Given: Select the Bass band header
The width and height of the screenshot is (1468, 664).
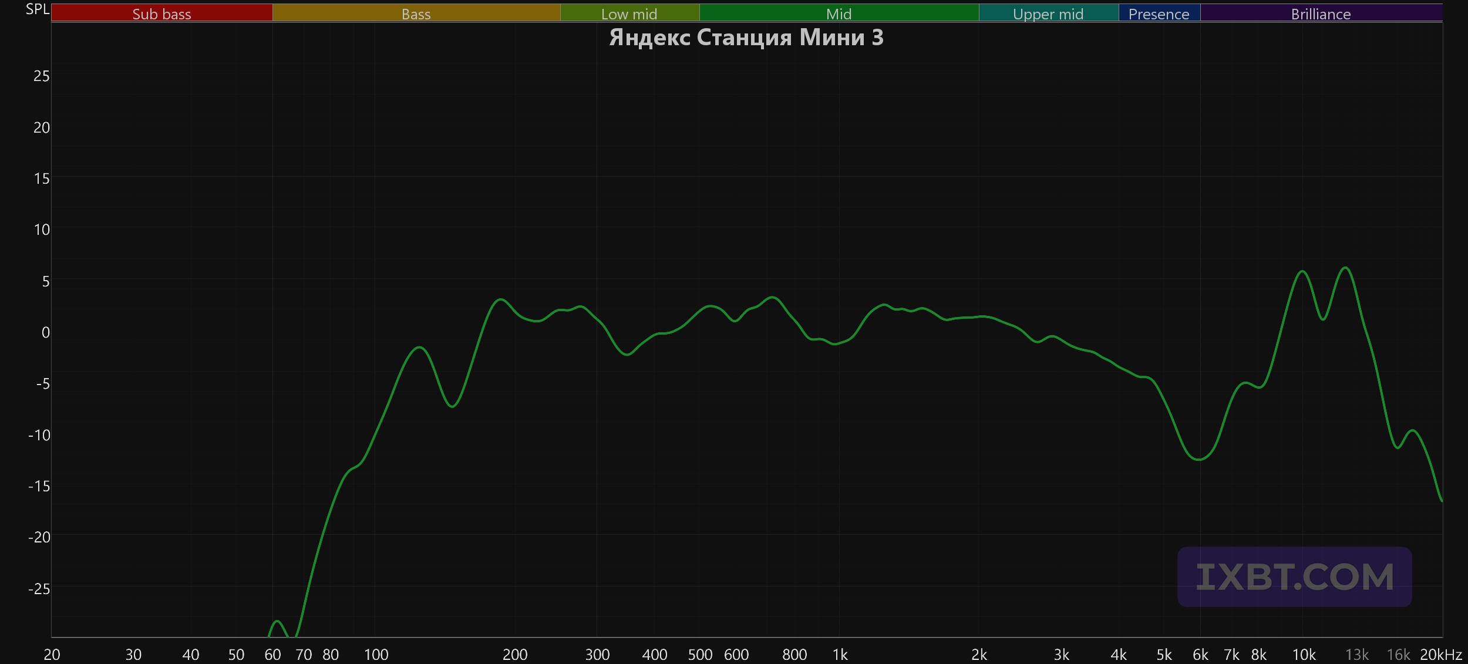Looking at the screenshot, I should click(416, 13).
